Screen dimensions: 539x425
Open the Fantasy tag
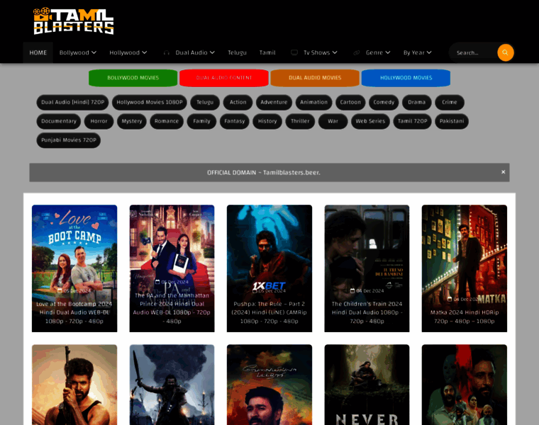tap(235, 121)
